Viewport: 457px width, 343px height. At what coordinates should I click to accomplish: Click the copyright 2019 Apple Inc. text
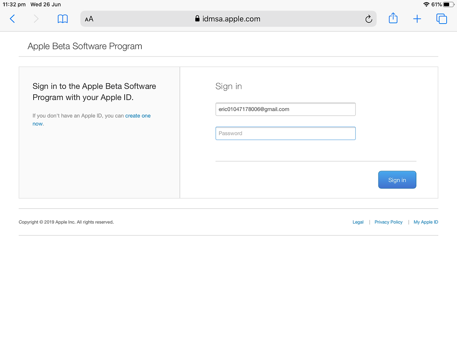point(66,222)
